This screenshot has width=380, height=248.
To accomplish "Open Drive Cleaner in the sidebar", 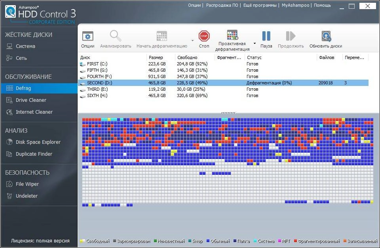I will (x=39, y=100).
